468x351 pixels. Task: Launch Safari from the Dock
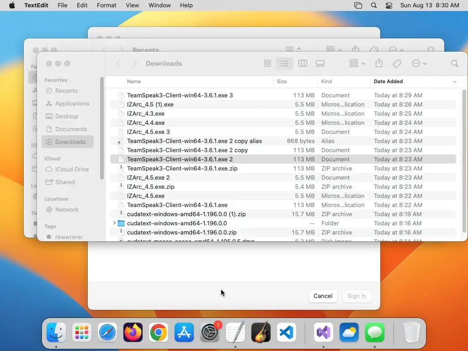107,332
